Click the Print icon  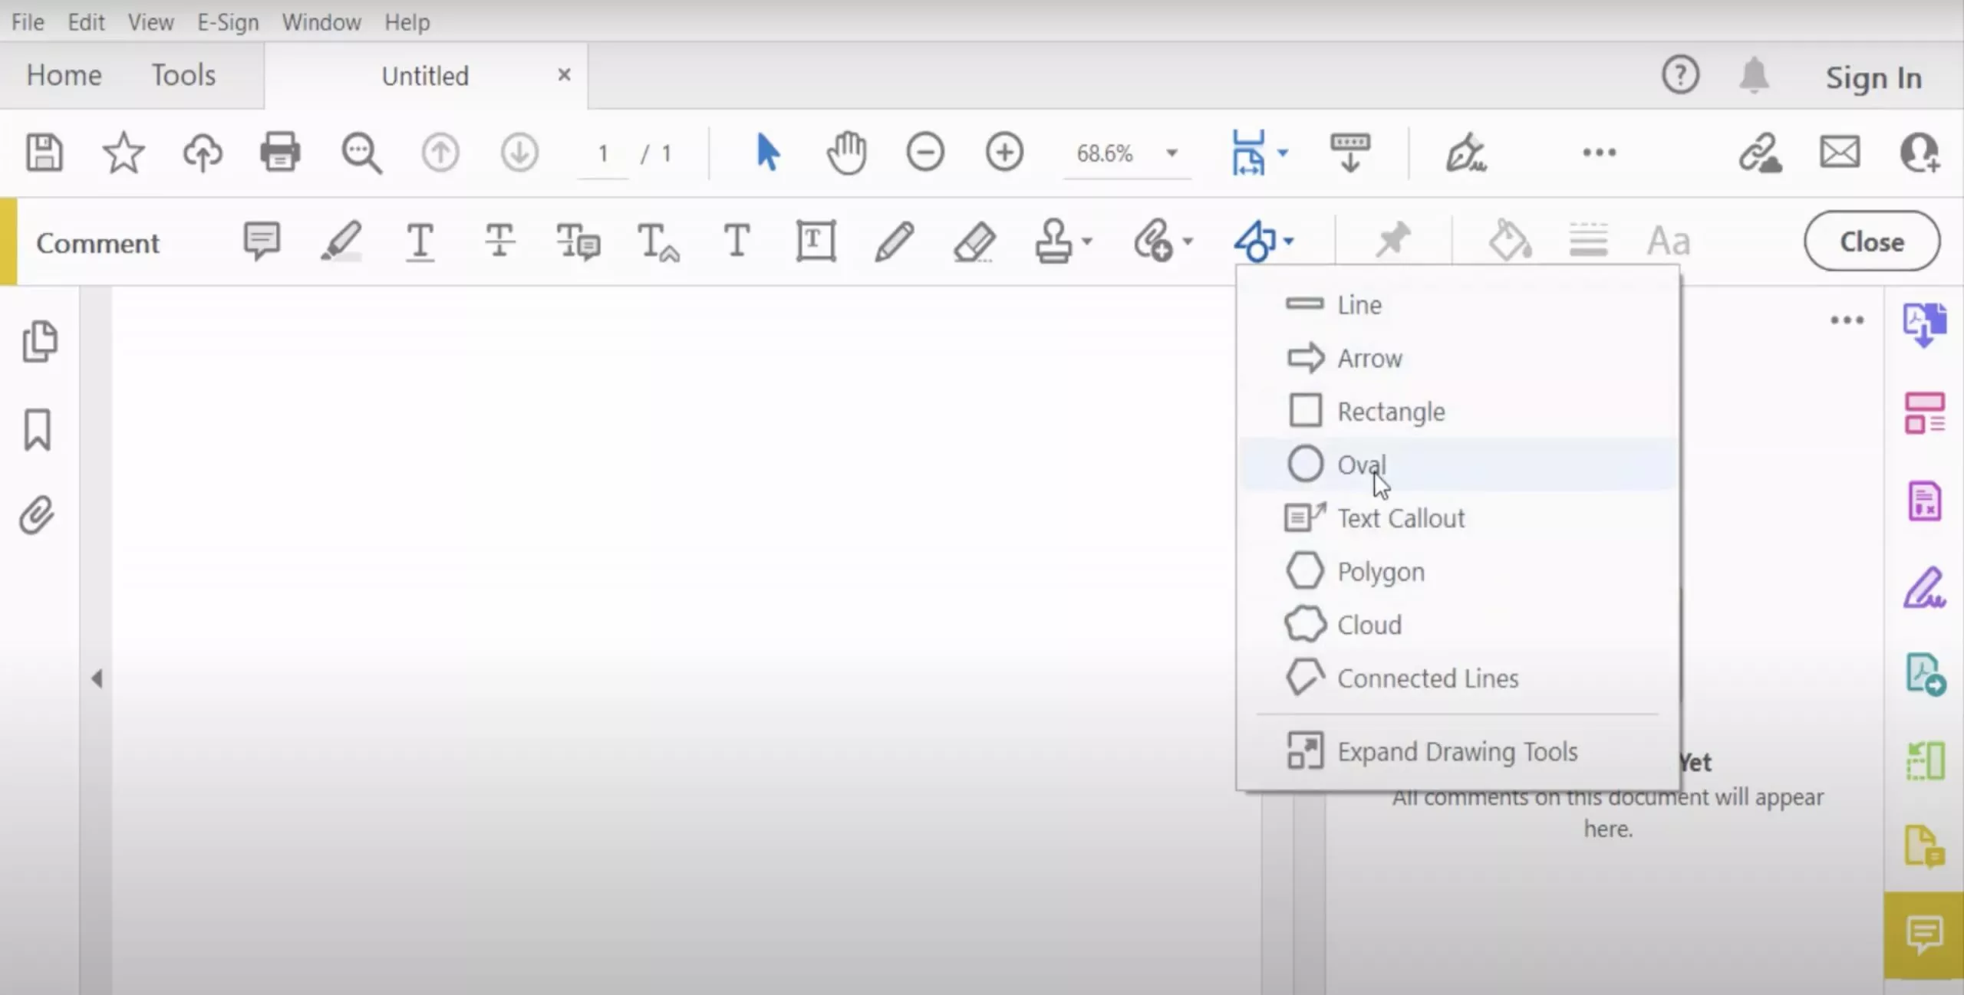[x=280, y=152]
